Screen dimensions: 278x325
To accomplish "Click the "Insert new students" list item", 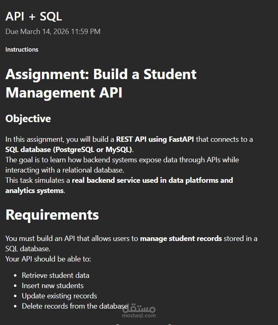I will point(53,286).
